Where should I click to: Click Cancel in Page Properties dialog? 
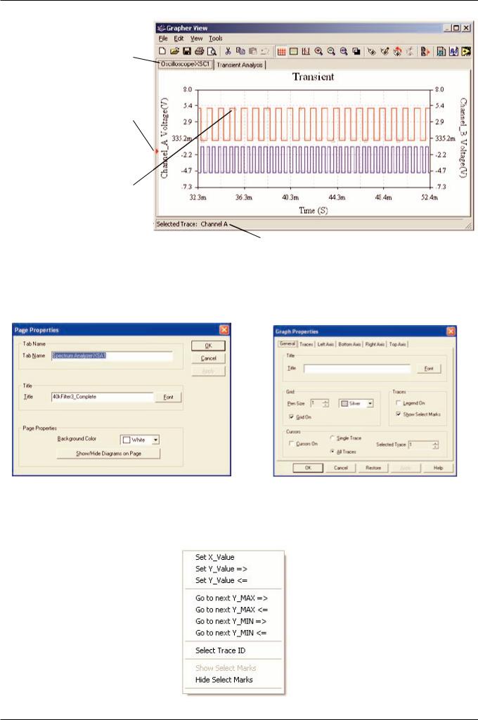tap(208, 358)
